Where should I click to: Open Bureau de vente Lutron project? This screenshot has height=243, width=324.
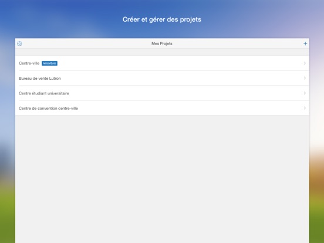[162, 78]
